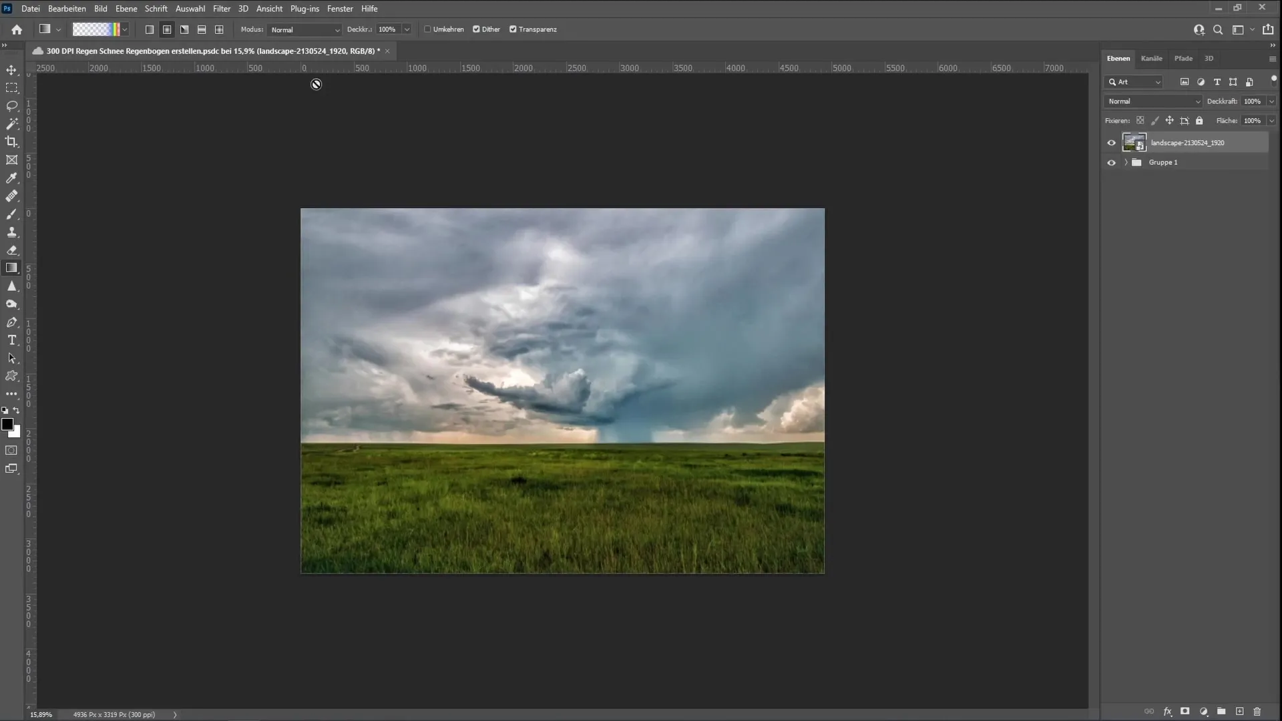Select the Eyedropper tool
1282x721 pixels.
(x=12, y=177)
